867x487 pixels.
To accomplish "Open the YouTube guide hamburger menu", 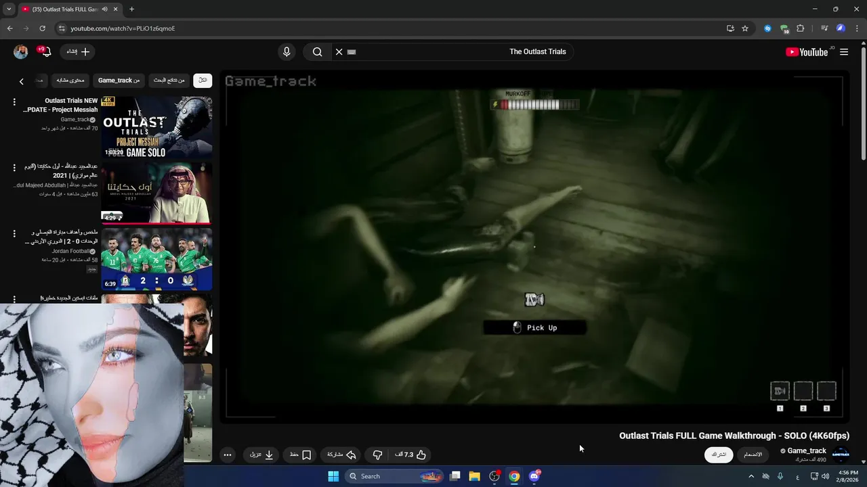I will point(844,52).
